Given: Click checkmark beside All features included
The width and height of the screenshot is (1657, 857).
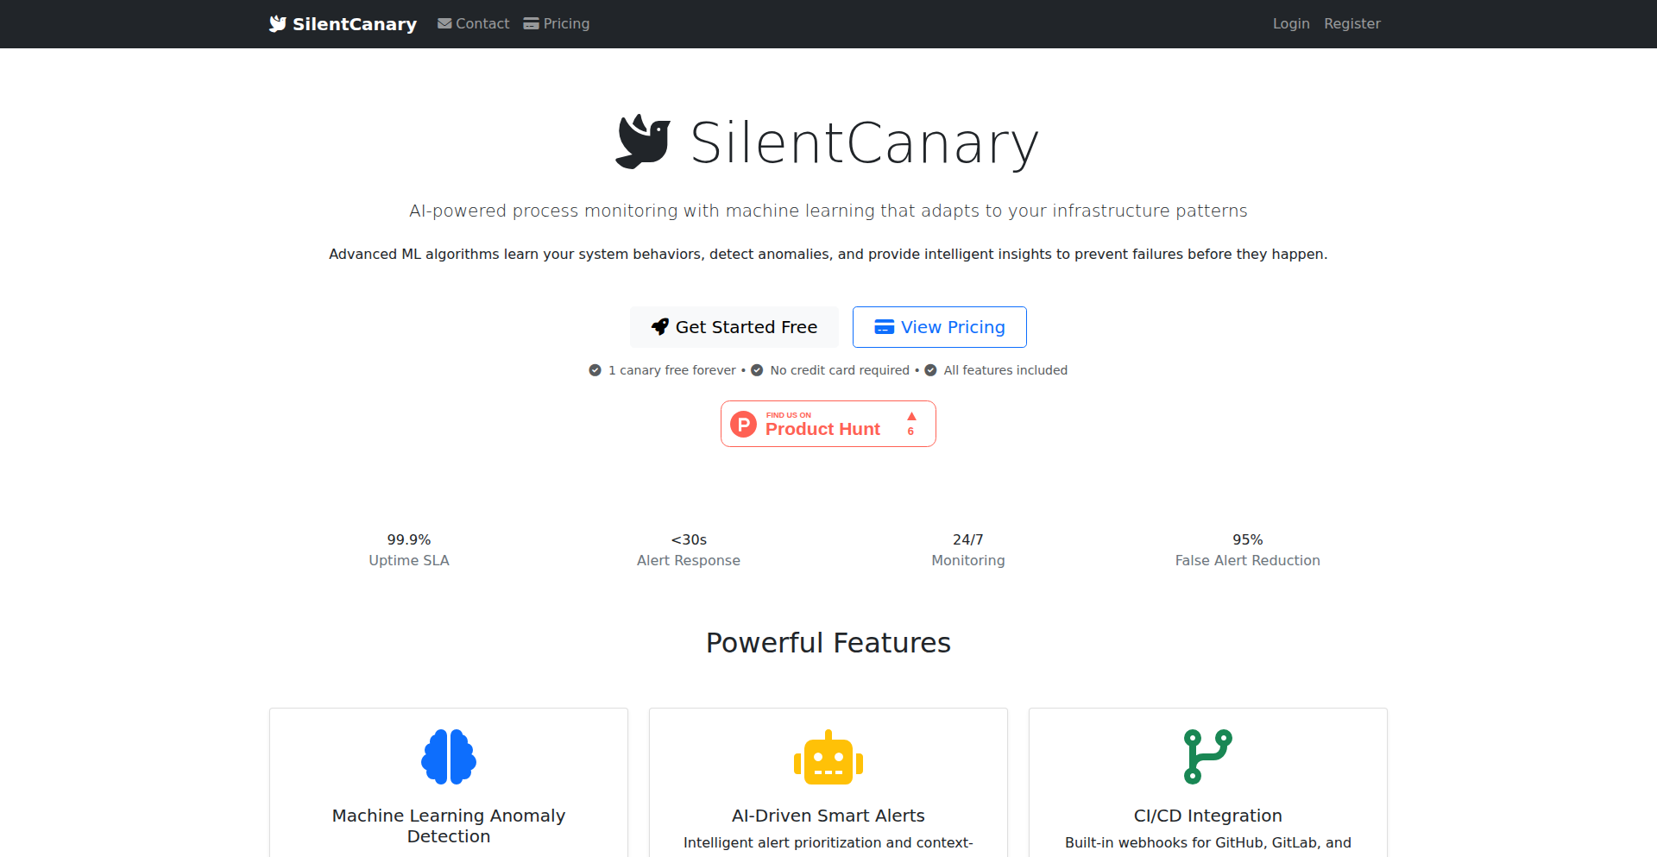Looking at the screenshot, I should [x=930, y=370].
